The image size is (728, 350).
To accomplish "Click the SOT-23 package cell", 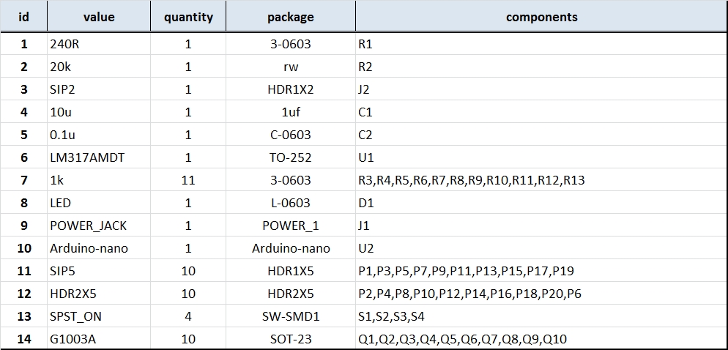I will pos(290,339).
